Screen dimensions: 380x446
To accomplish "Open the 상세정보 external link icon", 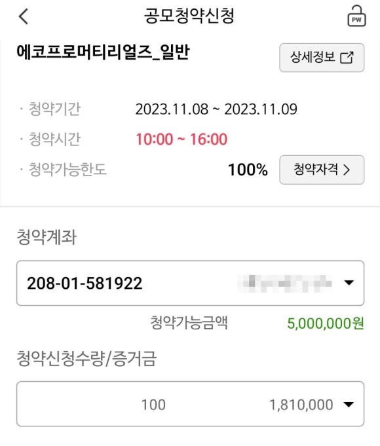I will click(347, 57).
